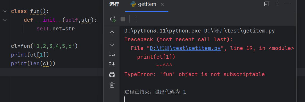Toggle soft-wrap in the console

pos(112,54)
